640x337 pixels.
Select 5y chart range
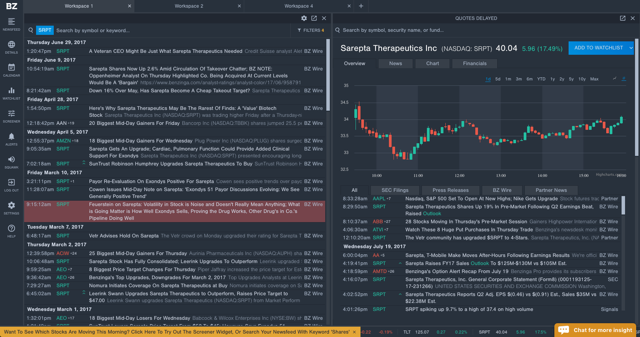[x=572, y=79]
